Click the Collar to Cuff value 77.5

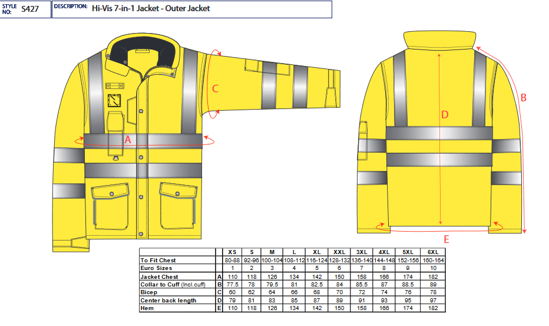point(232,285)
